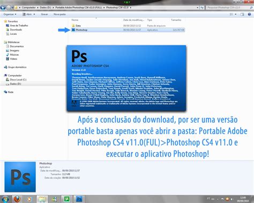Viewport: 254px width, 203px height.
Task: Sort by the Data de modificação column header
Action: pos(133,20)
